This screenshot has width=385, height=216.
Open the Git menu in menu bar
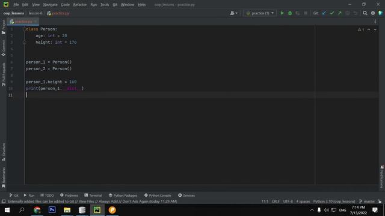click(x=115, y=5)
